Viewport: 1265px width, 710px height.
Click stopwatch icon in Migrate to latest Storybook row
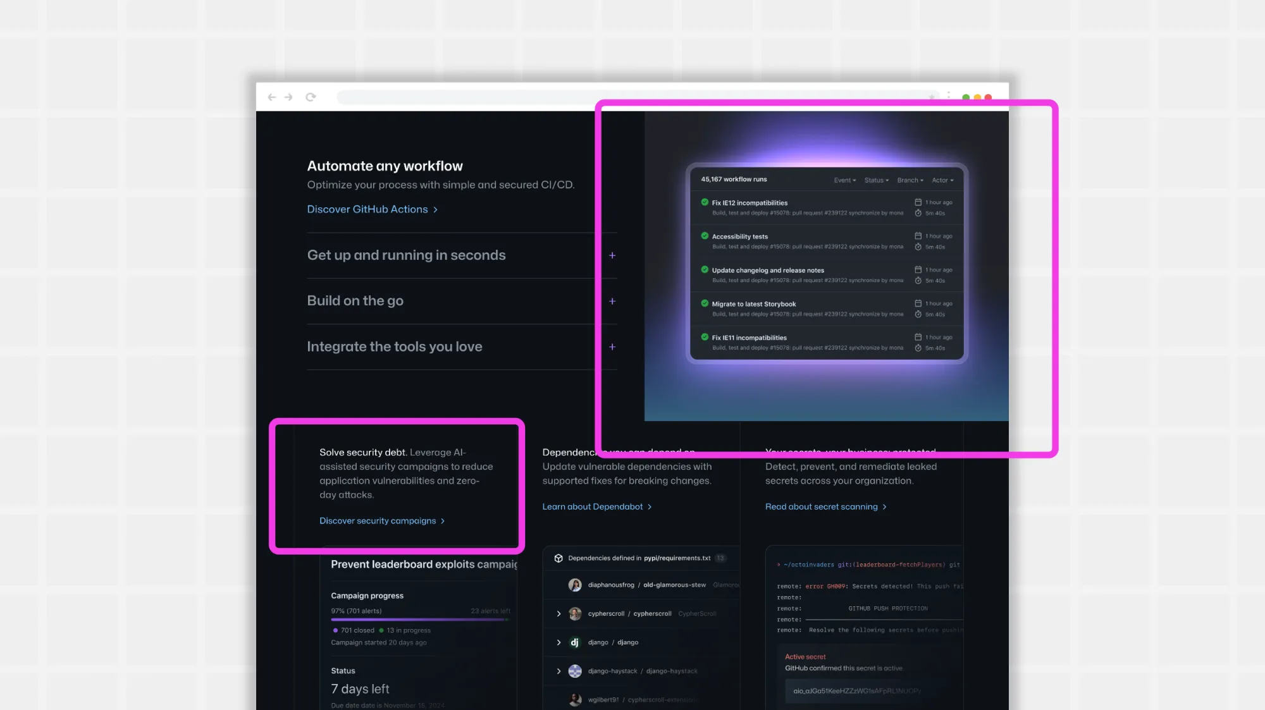[918, 314]
